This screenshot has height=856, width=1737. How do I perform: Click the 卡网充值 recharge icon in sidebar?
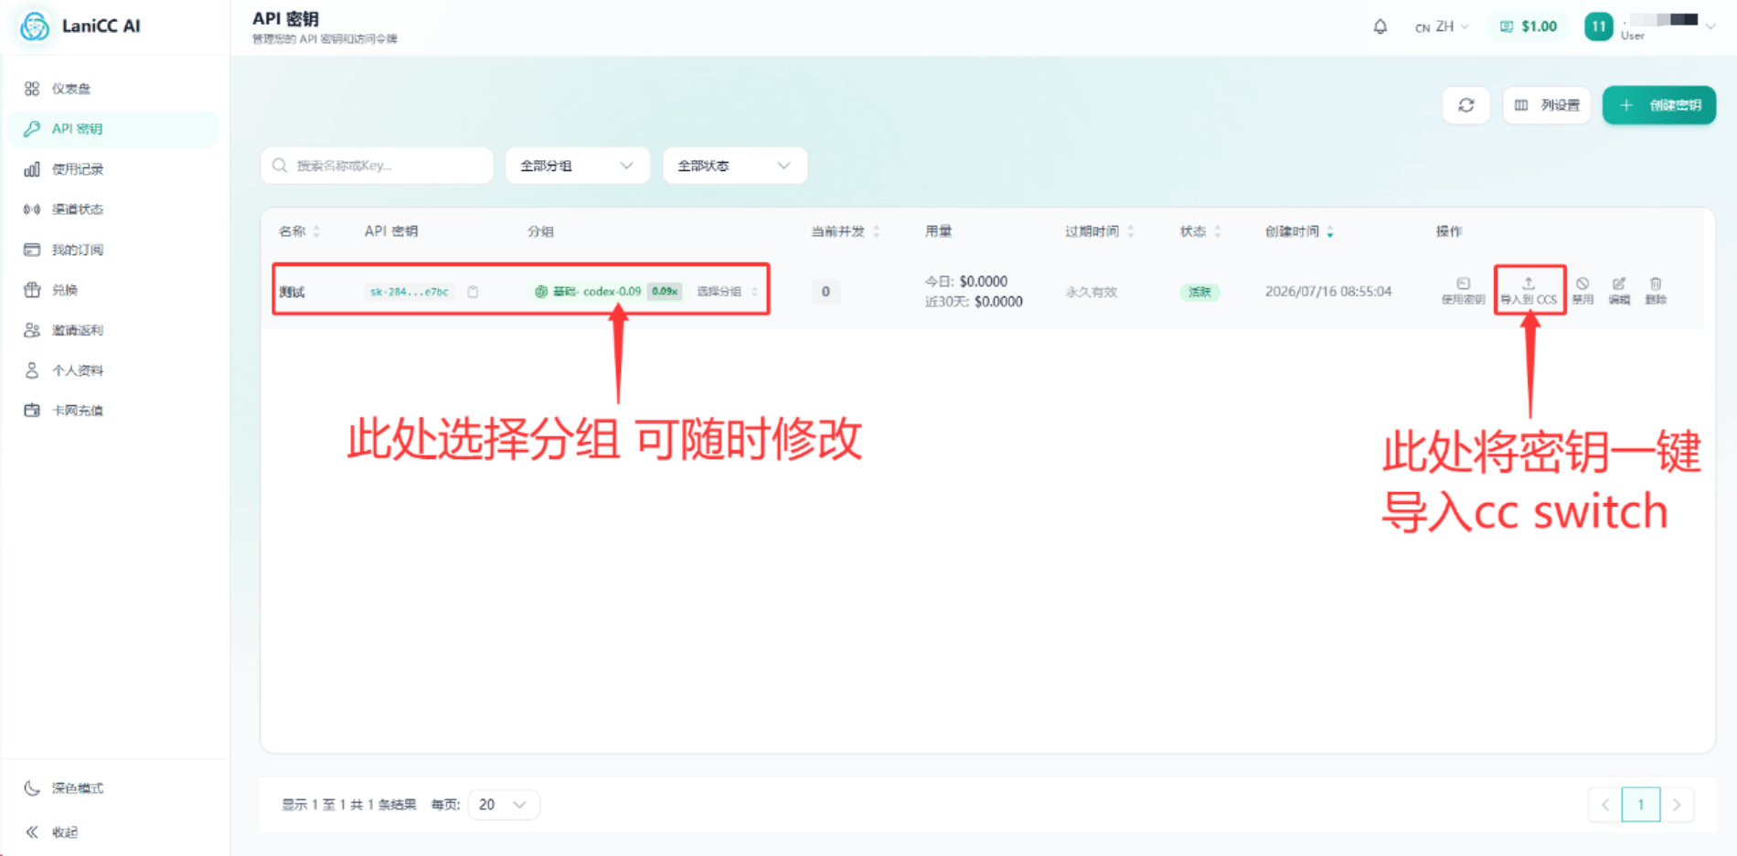[32, 411]
